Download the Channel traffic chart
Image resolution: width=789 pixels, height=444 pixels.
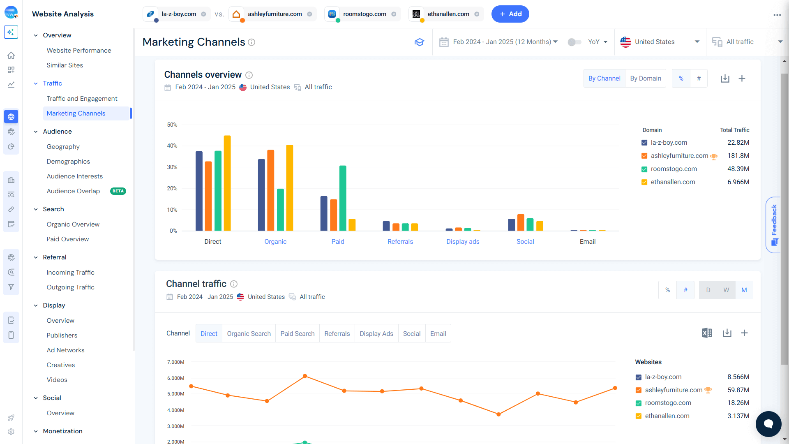point(727,333)
